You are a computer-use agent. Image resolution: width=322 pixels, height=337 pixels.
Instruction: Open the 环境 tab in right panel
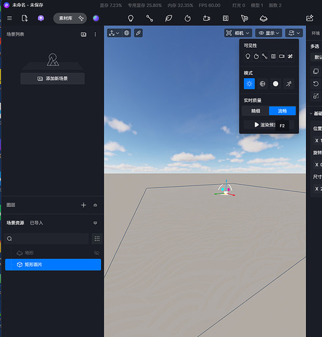coord(315,33)
